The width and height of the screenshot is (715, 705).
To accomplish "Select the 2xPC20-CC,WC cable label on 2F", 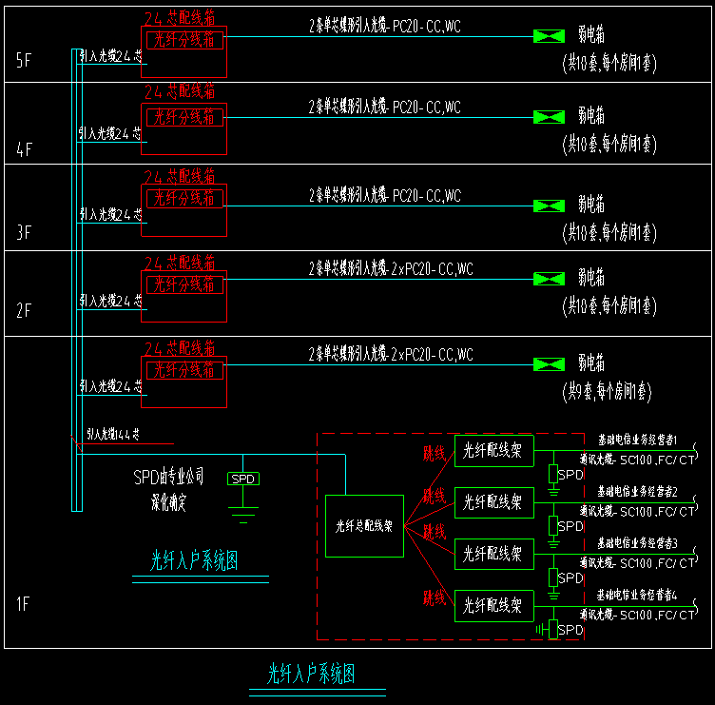I will click(391, 268).
